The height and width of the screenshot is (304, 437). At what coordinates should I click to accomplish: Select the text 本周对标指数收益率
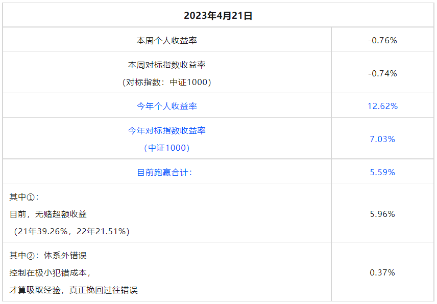point(166,65)
